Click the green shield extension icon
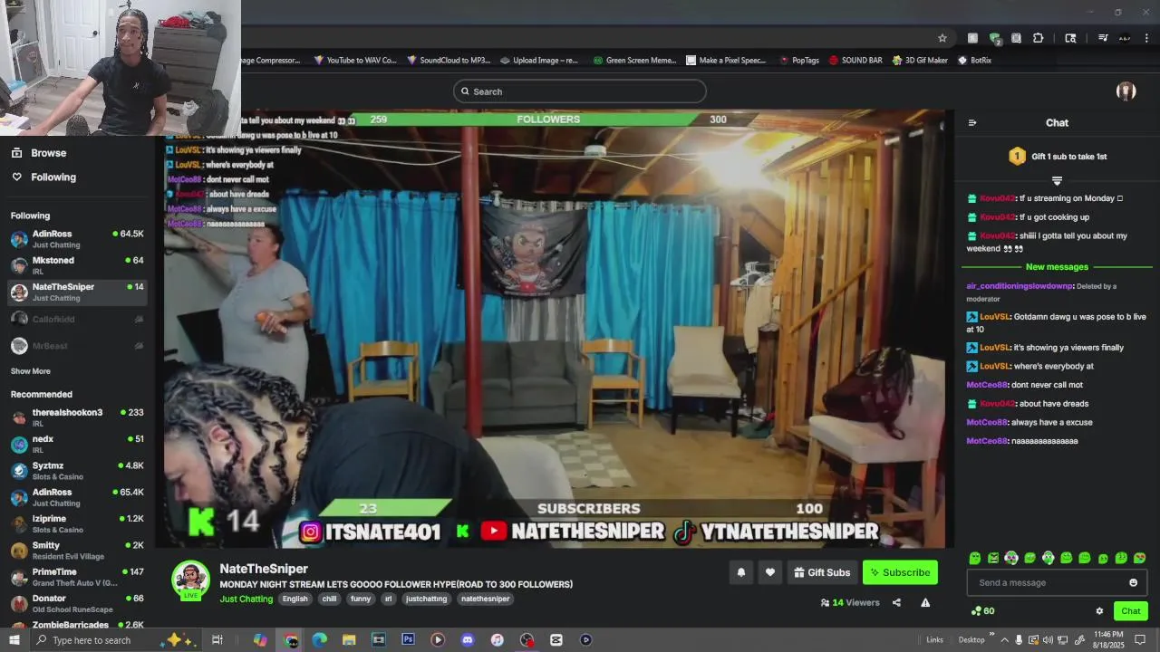This screenshot has height=652, width=1160. [995, 38]
